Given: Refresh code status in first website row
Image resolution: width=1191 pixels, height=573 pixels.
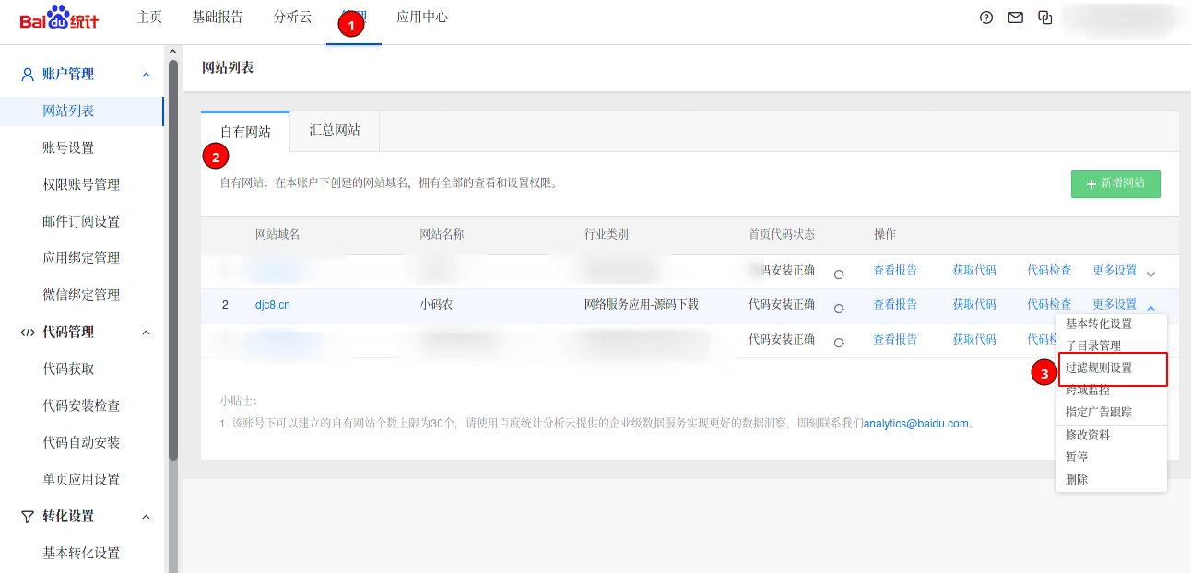Looking at the screenshot, I should [839, 275].
